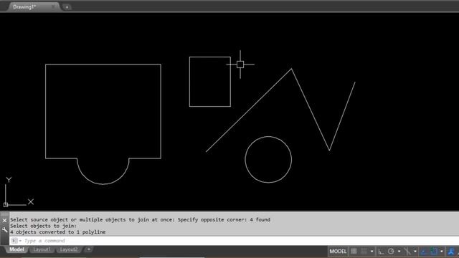The width and height of the screenshot is (459, 258).
Task: Toggle polar tracking
Action: pos(391,252)
